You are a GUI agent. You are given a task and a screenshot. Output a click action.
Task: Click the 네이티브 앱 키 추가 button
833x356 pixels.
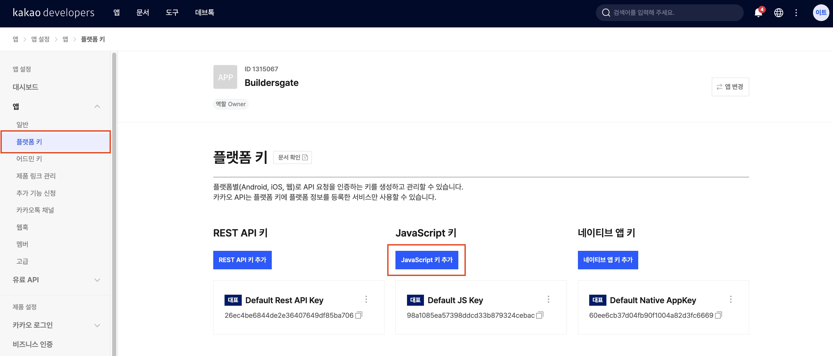pos(608,260)
